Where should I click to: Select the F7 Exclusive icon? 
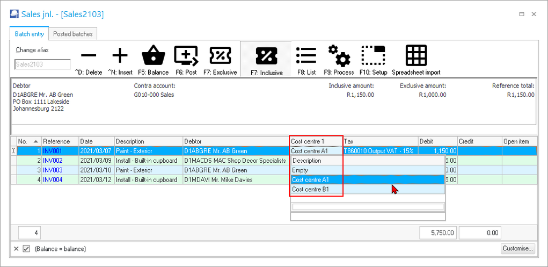coord(220,56)
